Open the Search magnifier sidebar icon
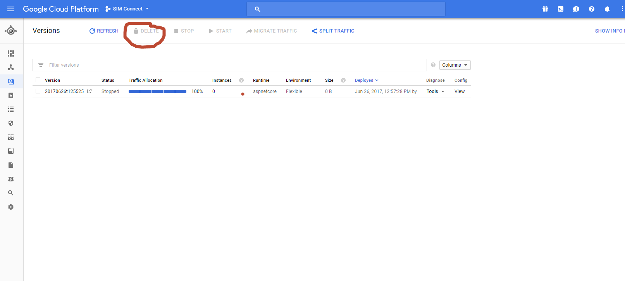The image size is (625, 281). point(11,193)
